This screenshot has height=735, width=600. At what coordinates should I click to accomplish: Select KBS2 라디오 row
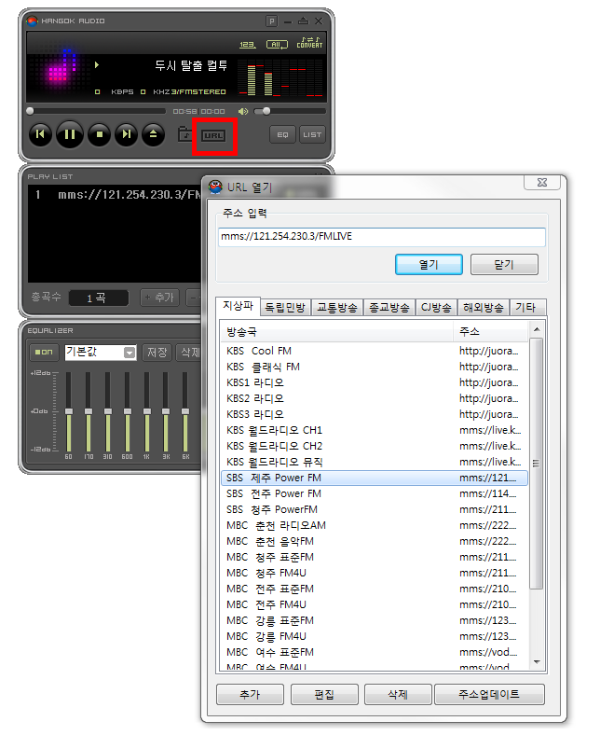pos(375,398)
